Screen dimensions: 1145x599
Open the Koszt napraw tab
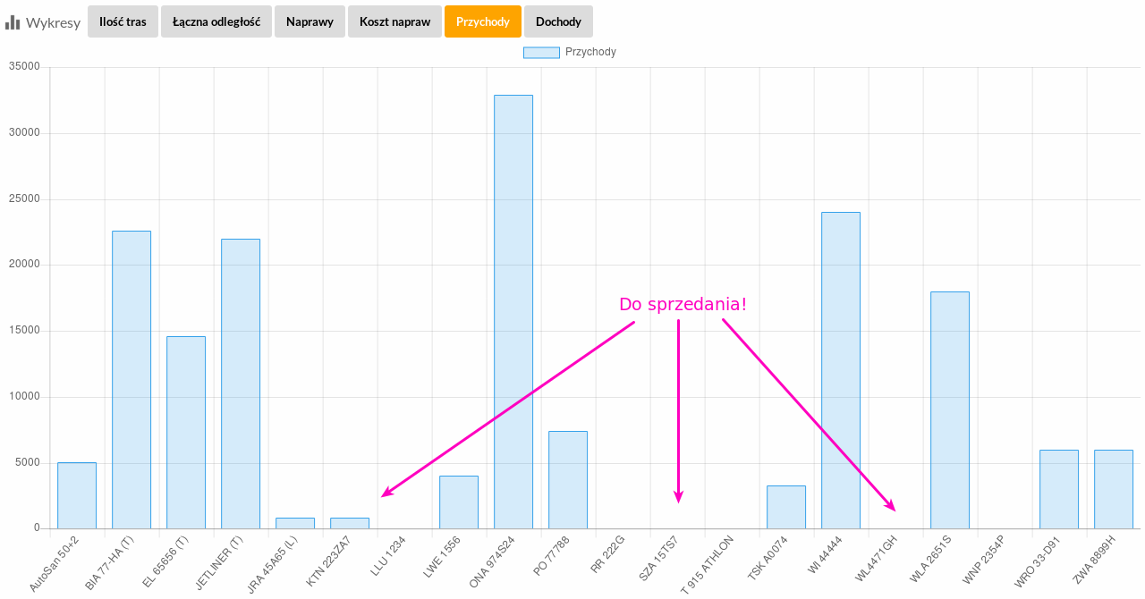[x=394, y=21]
